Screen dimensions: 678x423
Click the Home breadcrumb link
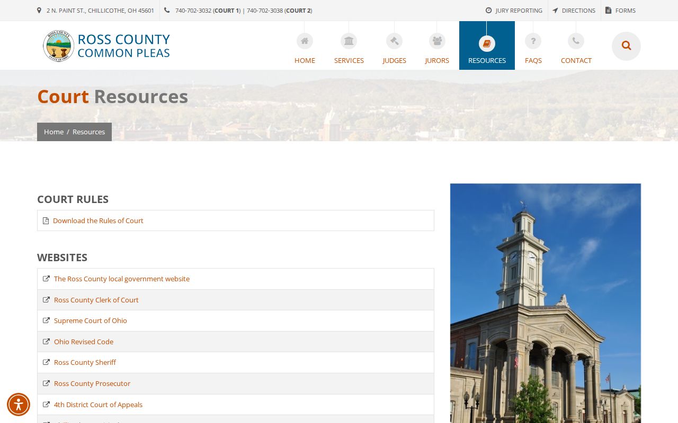pos(53,132)
